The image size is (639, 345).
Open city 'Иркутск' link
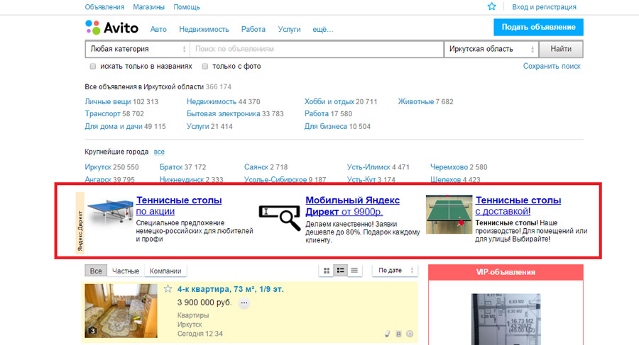pos(98,167)
